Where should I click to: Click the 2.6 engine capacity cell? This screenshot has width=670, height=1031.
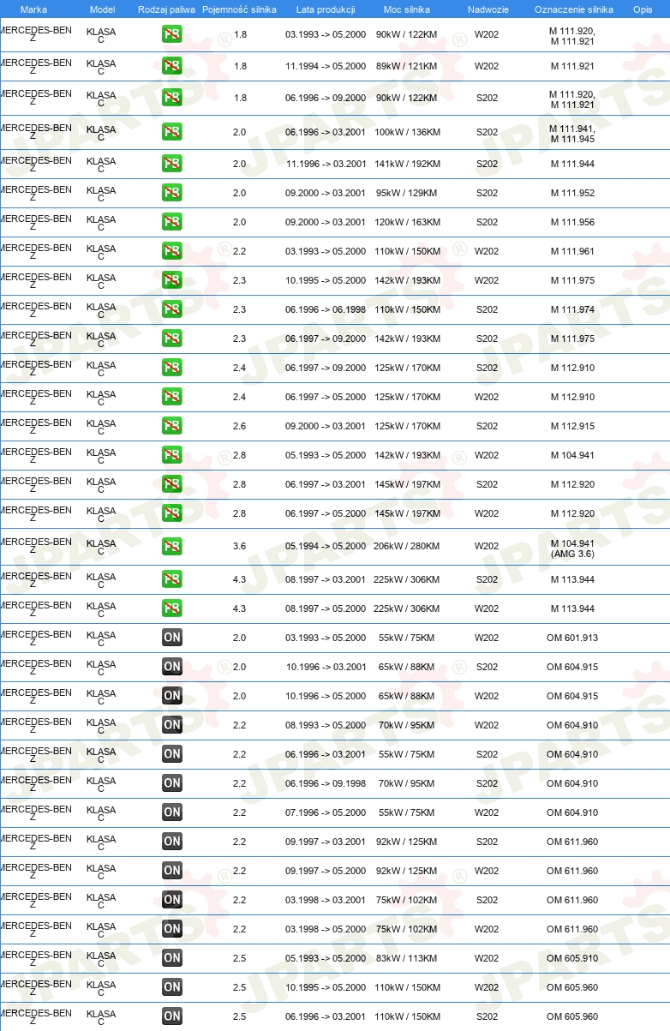(240, 426)
